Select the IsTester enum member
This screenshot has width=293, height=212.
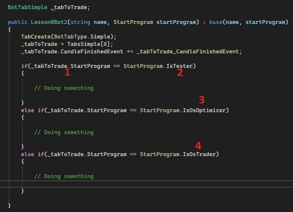179,66
